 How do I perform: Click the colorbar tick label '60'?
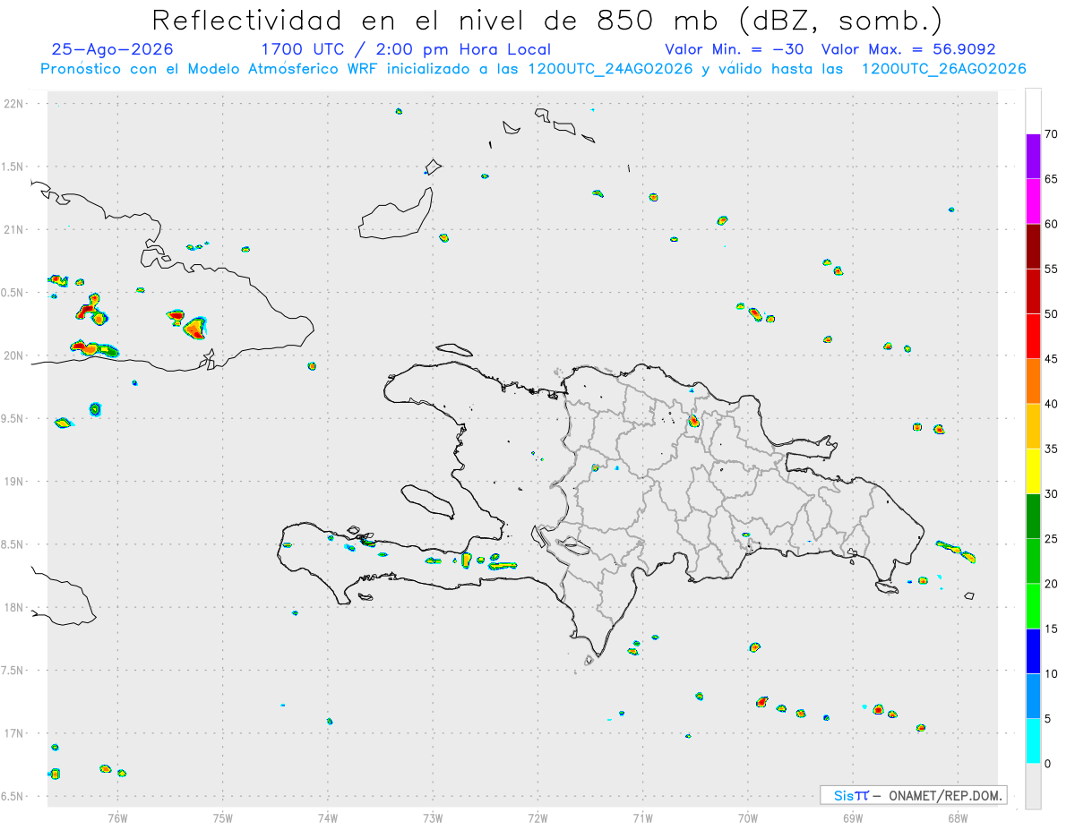[1052, 224]
